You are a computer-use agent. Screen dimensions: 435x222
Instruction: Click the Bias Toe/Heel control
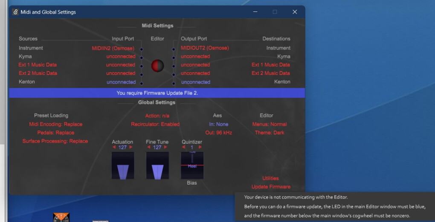point(192,165)
